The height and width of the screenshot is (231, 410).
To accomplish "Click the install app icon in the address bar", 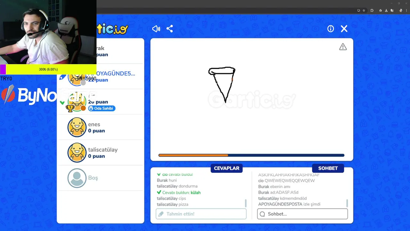I will point(358,11).
